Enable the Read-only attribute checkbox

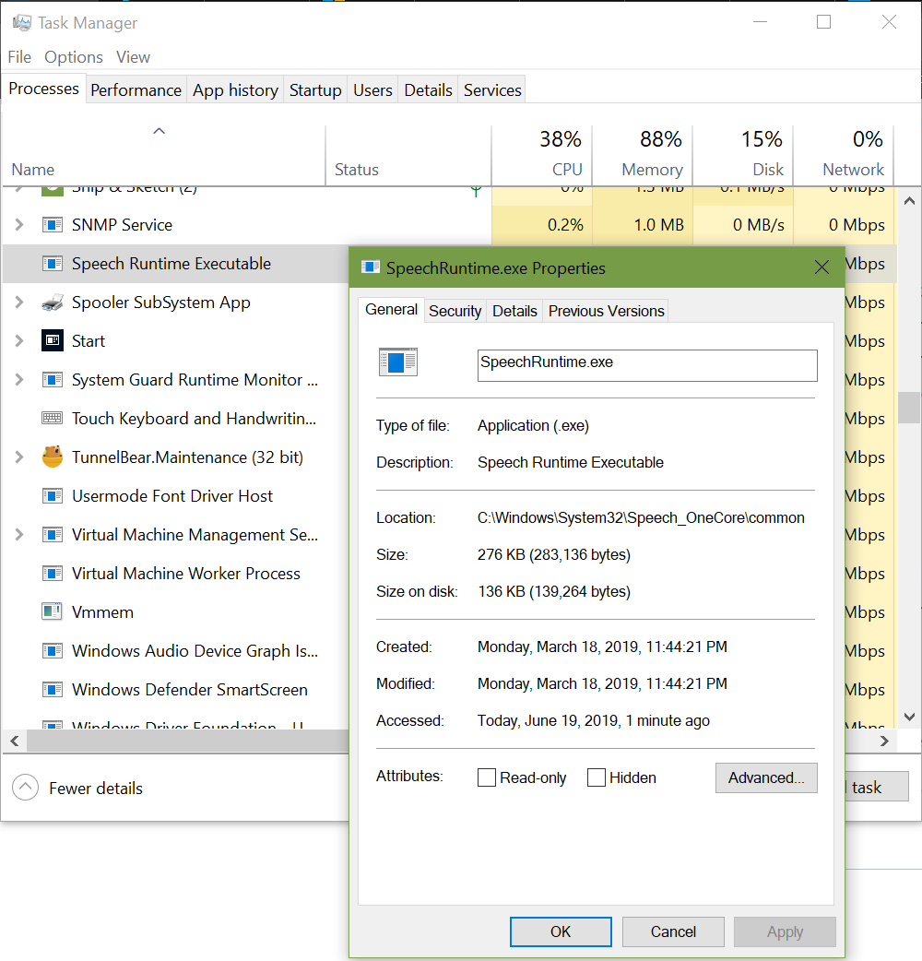pos(487,777)
